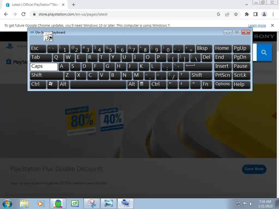Toggle the right Ctrl key
Viewport: 279px width, 209px height.
(x=158, y=85)
